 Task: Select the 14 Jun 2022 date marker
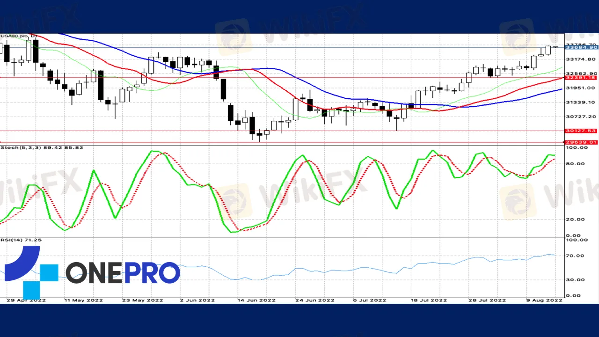[256, 300]
